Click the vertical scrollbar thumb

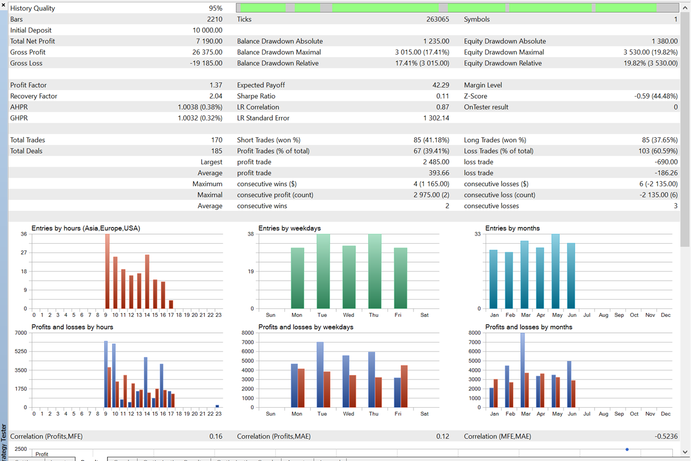(685, 128)
